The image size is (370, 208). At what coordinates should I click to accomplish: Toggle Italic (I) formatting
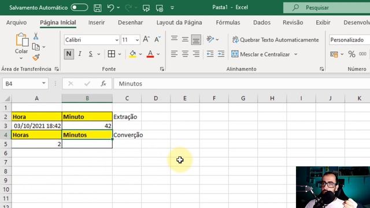pos(80,54)
